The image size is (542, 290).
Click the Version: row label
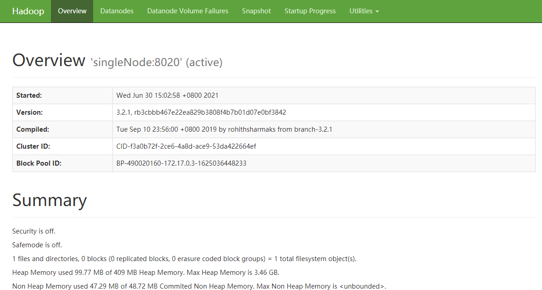29,112
